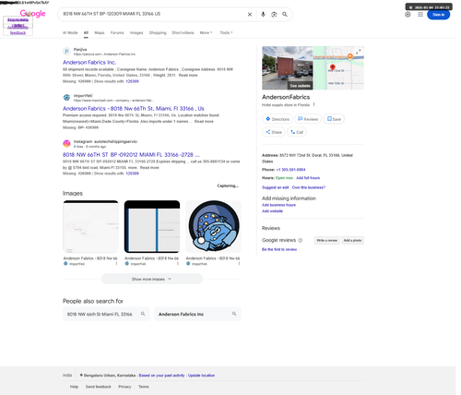The height and width of the screenshot is (395, 461).
Task: Click the magnifier search submit icon
Action: (285, 15)
